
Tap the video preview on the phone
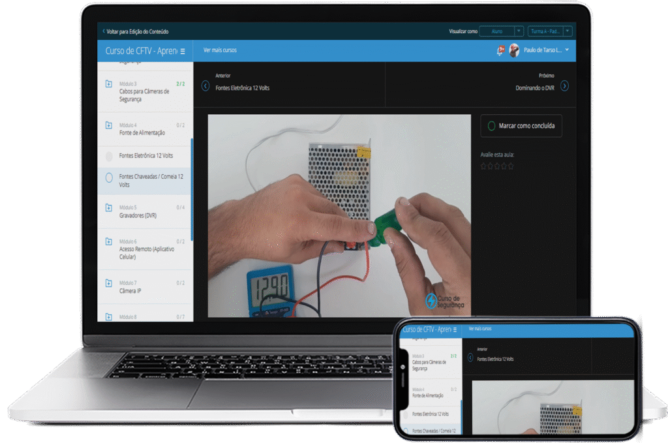(x=553, y=407)
